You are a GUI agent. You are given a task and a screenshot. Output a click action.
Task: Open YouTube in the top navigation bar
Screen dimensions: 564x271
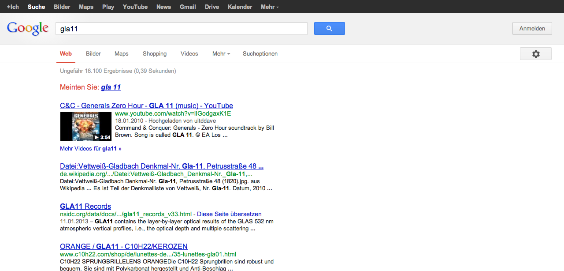[x=135, y=7]
